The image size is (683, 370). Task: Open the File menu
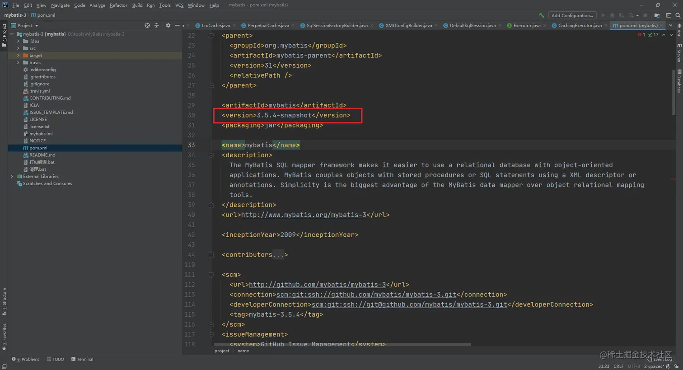[16, 5]
